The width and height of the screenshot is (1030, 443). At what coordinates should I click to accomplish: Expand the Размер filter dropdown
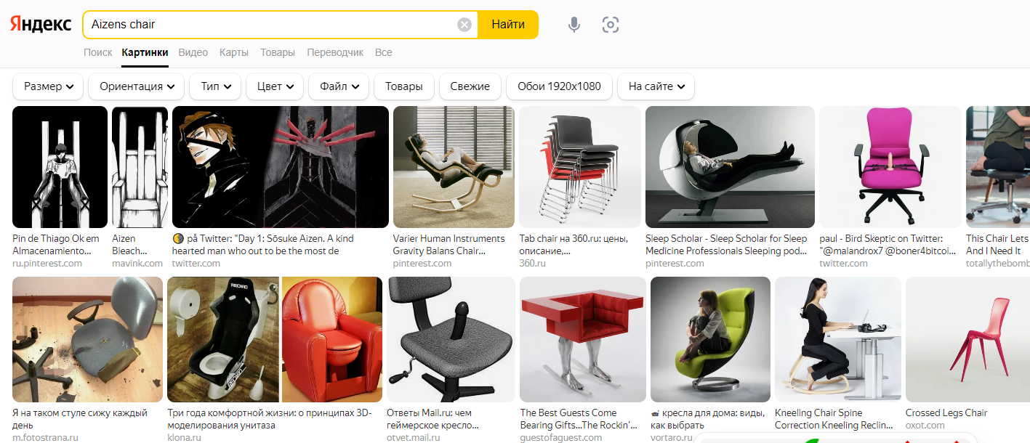49,86
